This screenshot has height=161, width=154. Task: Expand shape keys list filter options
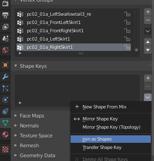(x=20, y=103)
